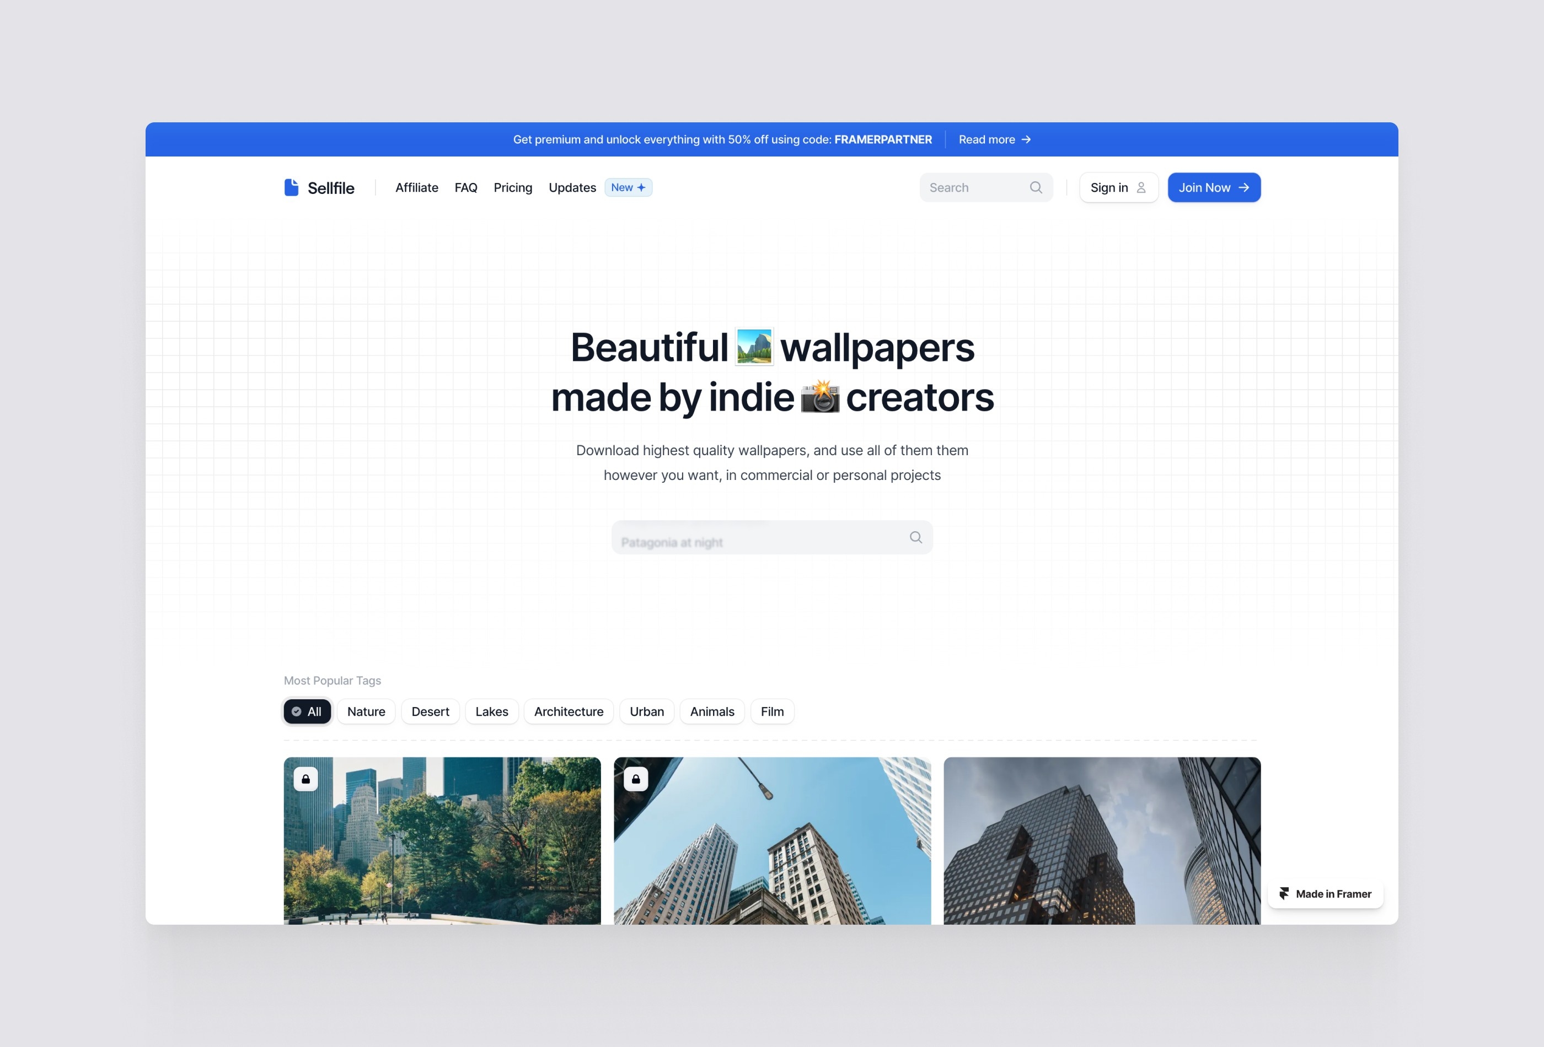
Task: Select the Film tag filter
Action: pos(773,710)
